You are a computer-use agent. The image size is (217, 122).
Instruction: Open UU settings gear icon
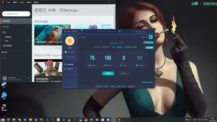tap(144, 31)
